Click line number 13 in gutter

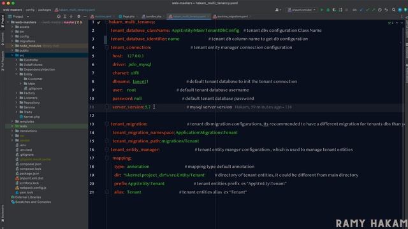click(92, 124)
